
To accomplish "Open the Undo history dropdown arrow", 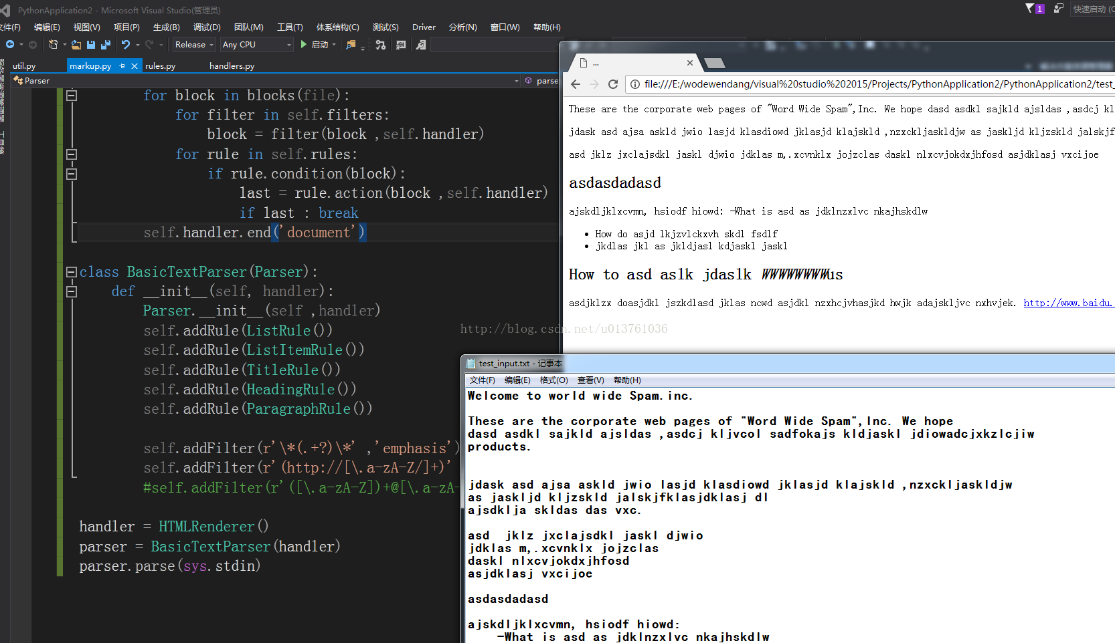I will click(137, 45).
